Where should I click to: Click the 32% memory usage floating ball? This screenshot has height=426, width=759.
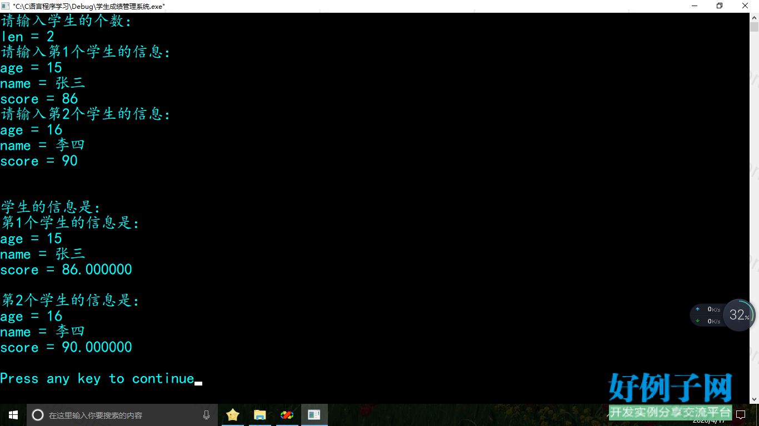pyautogui.click(x=739, y=315)
